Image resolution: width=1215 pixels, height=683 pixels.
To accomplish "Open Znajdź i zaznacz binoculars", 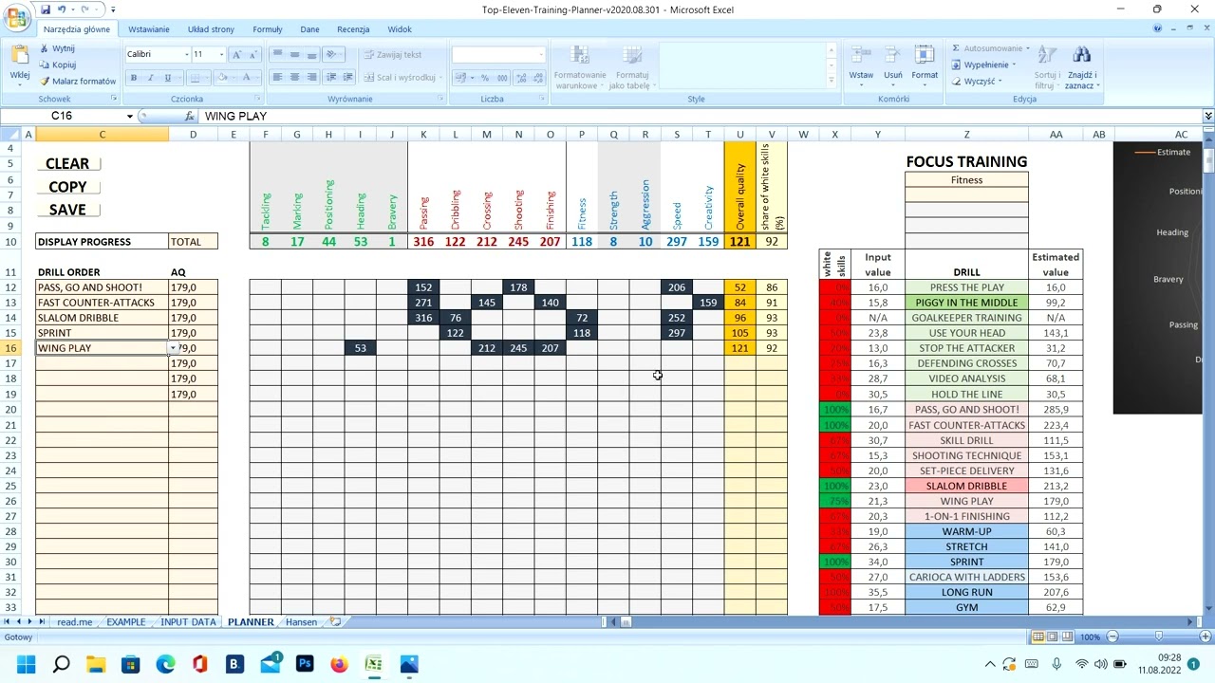I will click(1081, 56).
